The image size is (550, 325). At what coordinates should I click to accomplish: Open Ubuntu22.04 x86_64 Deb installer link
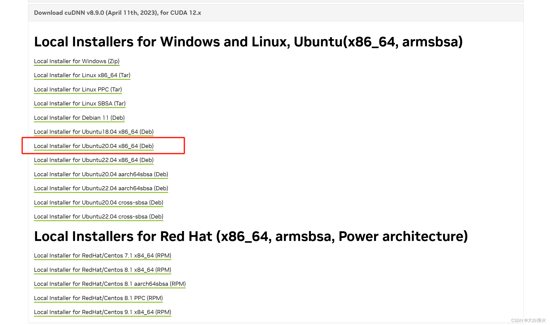(x=94, y=160)
